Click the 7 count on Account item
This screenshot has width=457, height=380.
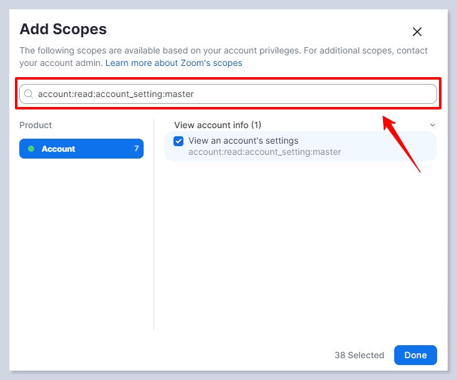point(136,149)
